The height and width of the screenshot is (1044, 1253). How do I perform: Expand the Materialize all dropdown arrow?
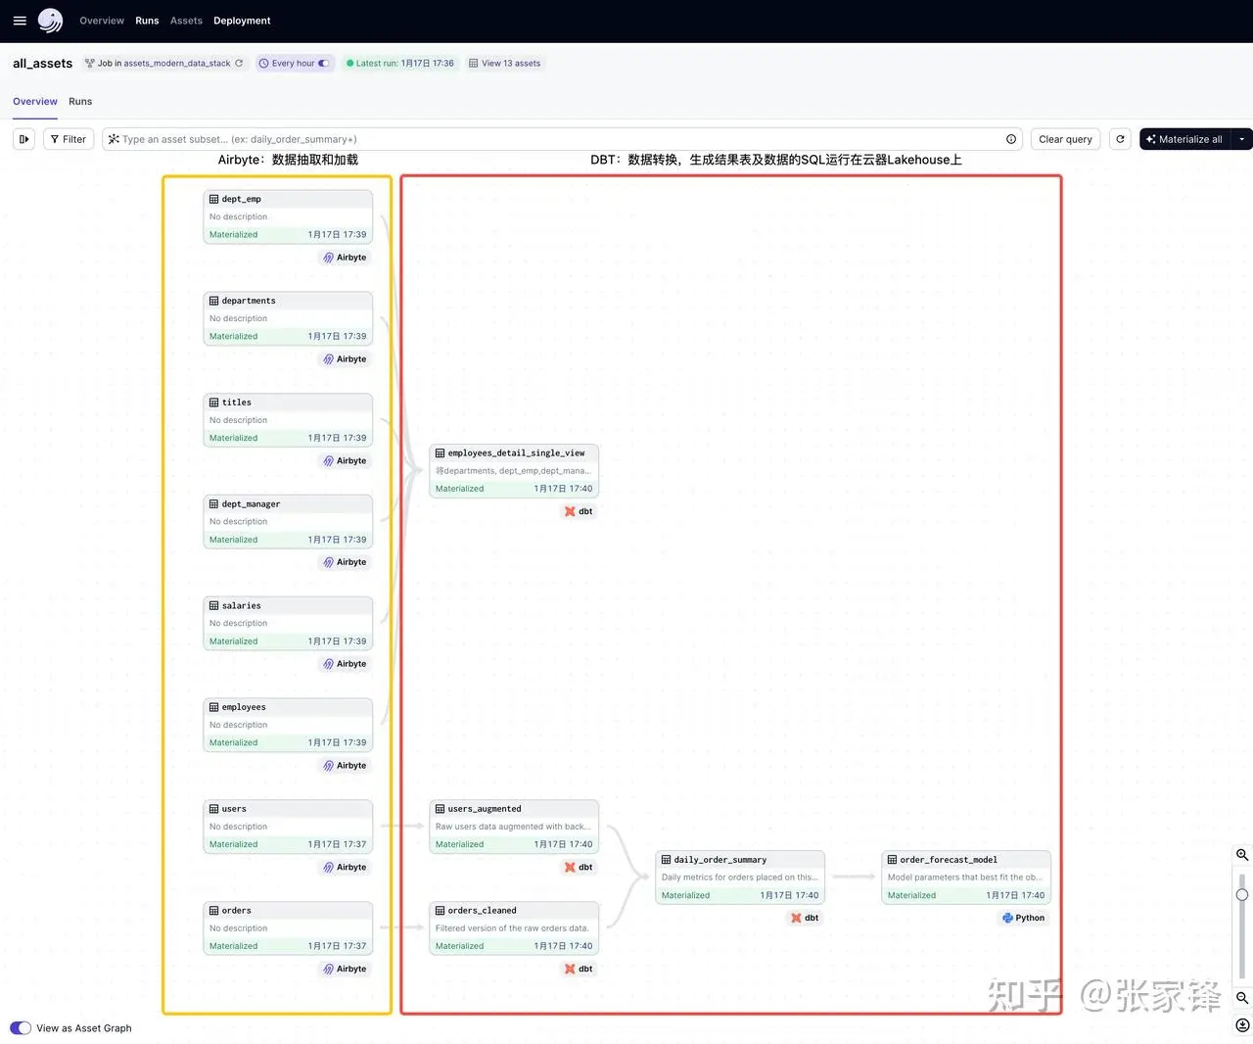pyautogui.click(x=1242, y=139)
